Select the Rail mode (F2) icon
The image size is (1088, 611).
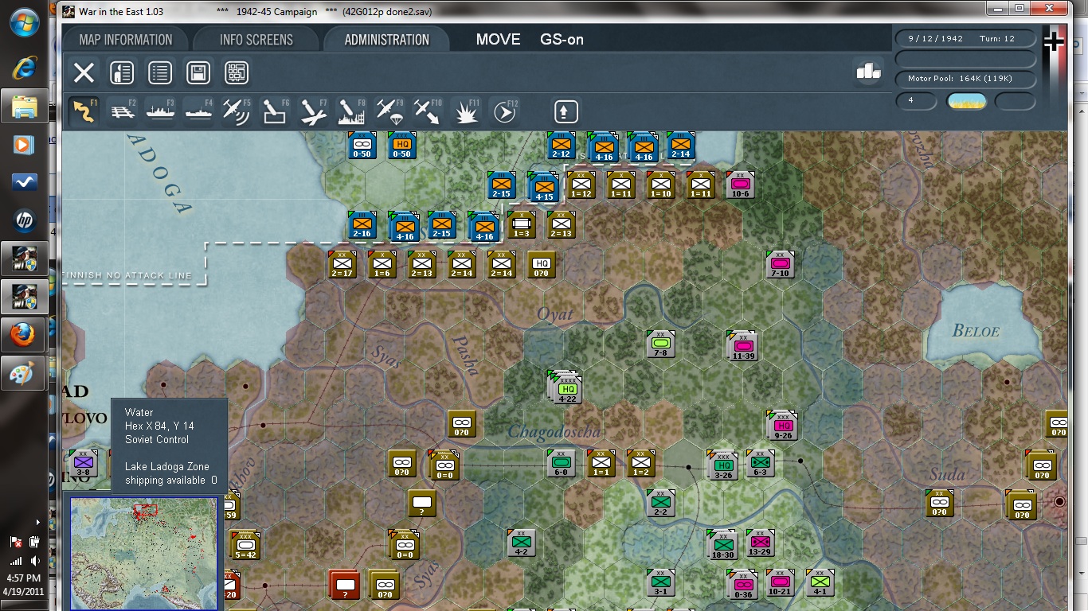121,111
